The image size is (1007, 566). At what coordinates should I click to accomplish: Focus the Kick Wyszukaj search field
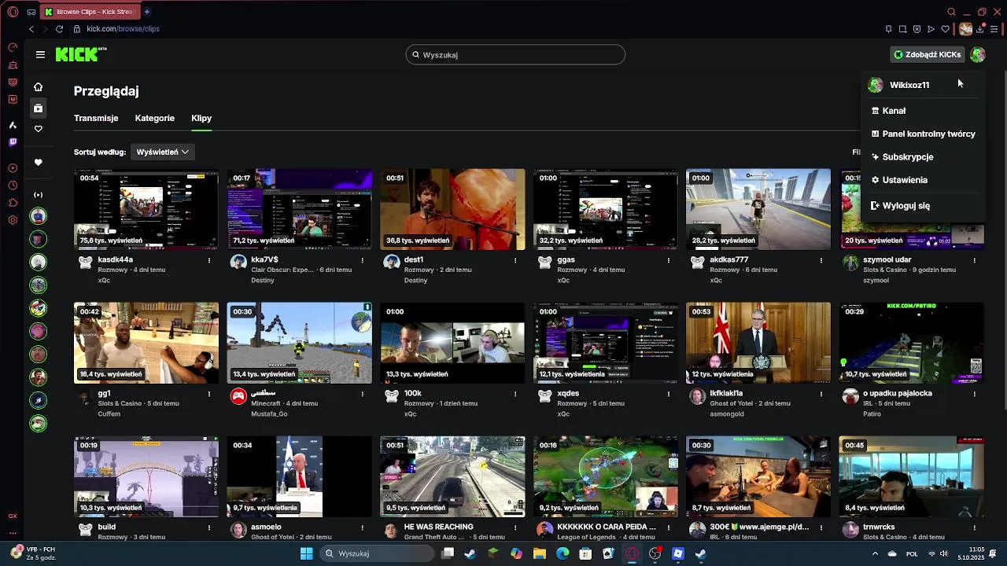point(515,54)
